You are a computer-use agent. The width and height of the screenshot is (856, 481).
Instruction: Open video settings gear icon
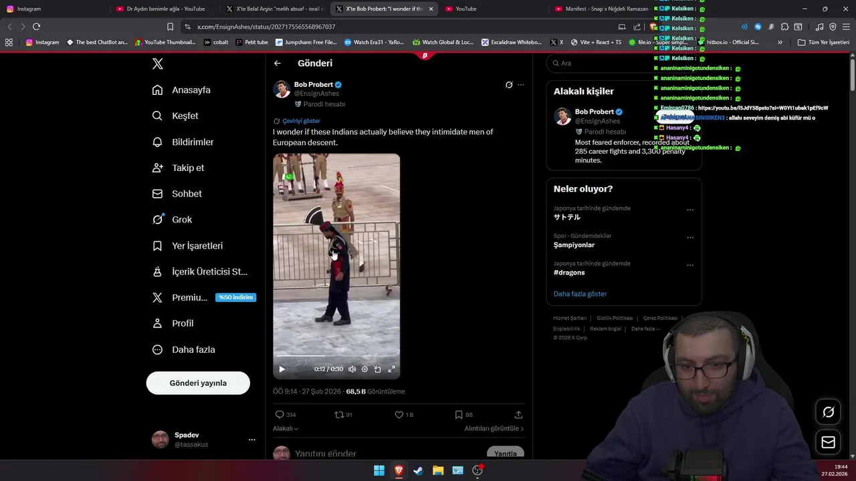click(364, 369)
